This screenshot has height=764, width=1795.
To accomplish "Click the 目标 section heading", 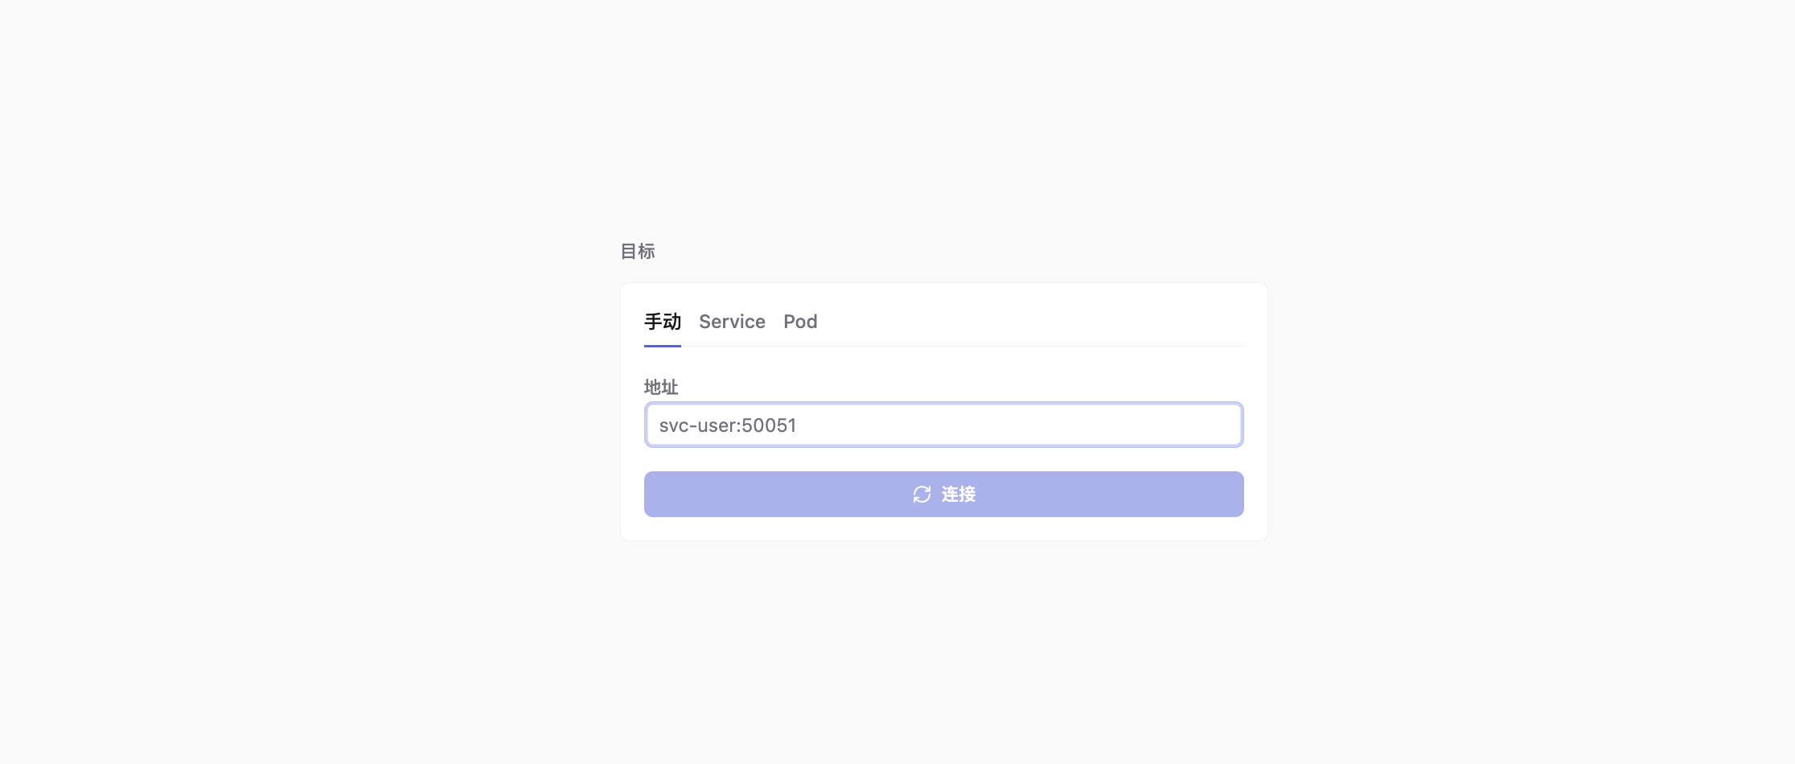I will point(638,251).
